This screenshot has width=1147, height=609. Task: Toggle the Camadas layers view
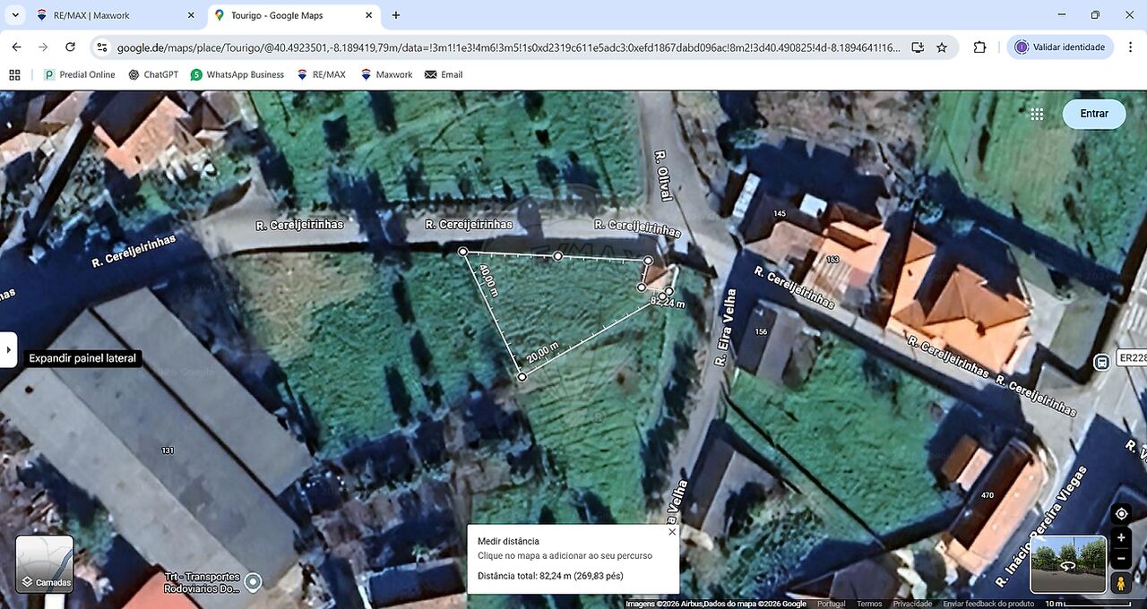45,564
